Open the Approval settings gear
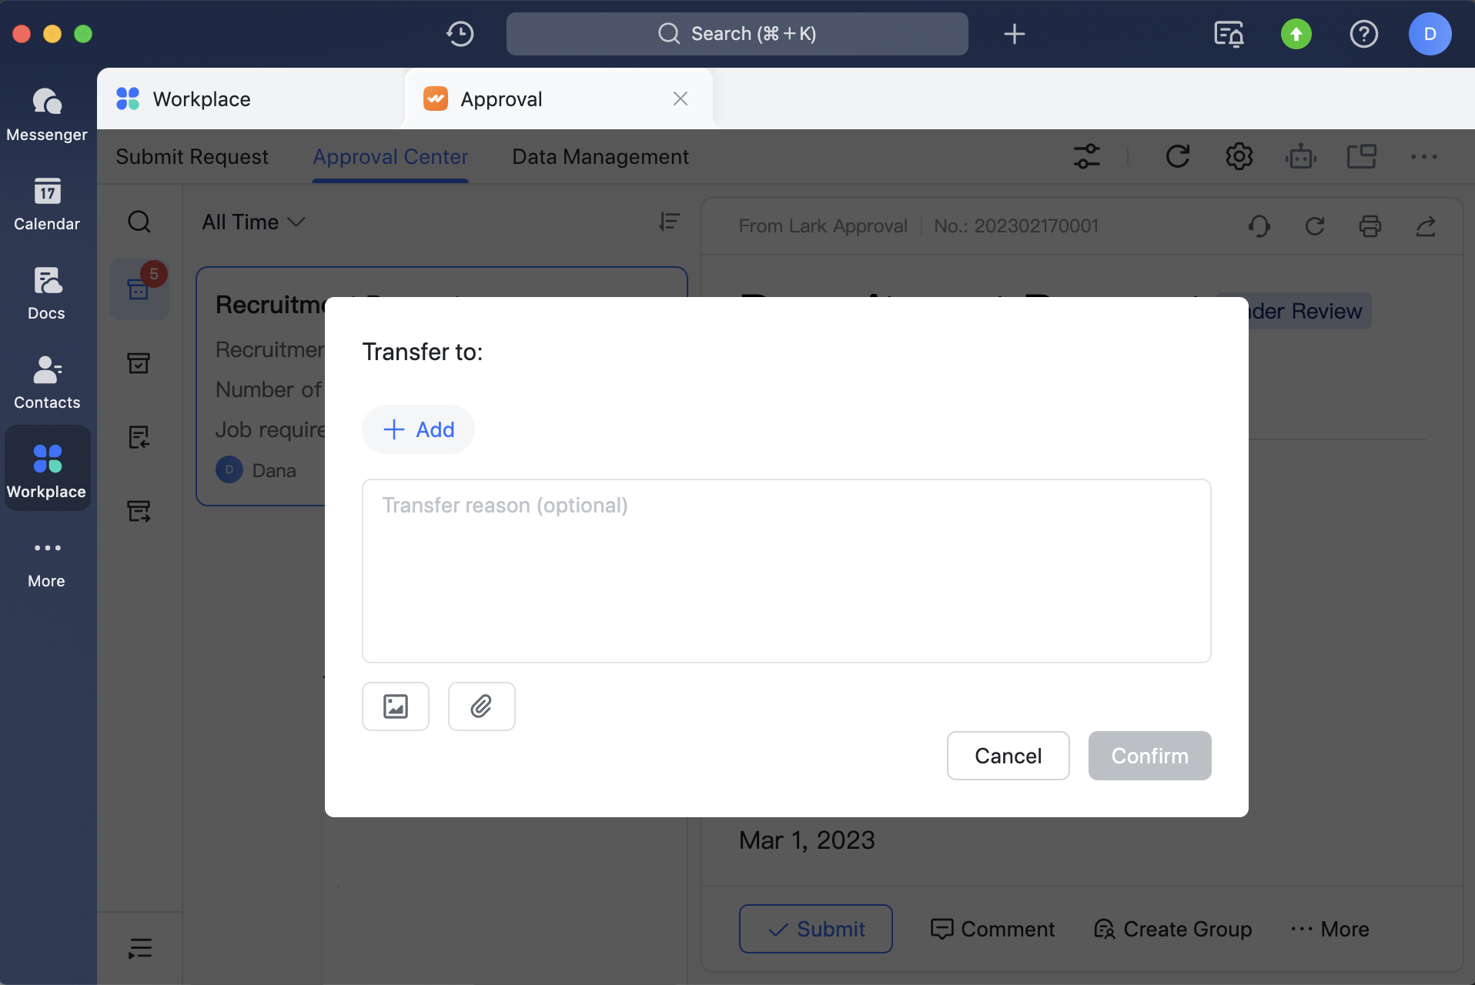This screenshot has width=1475, height=985. click(x=1239, y=156)
